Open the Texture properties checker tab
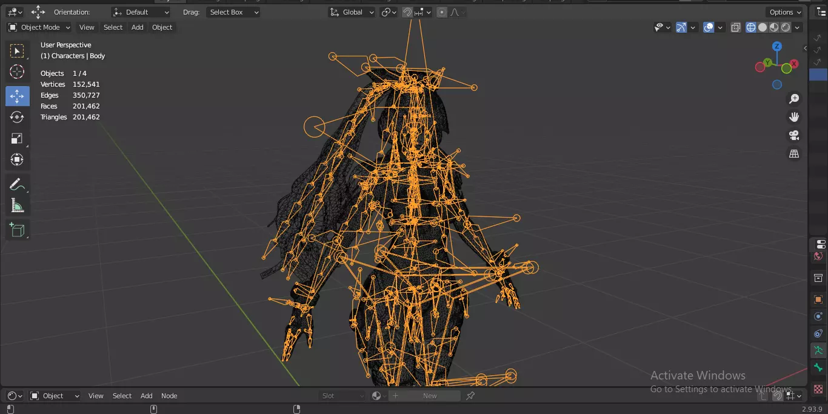 pyautogui.click(x=818, y=389)
